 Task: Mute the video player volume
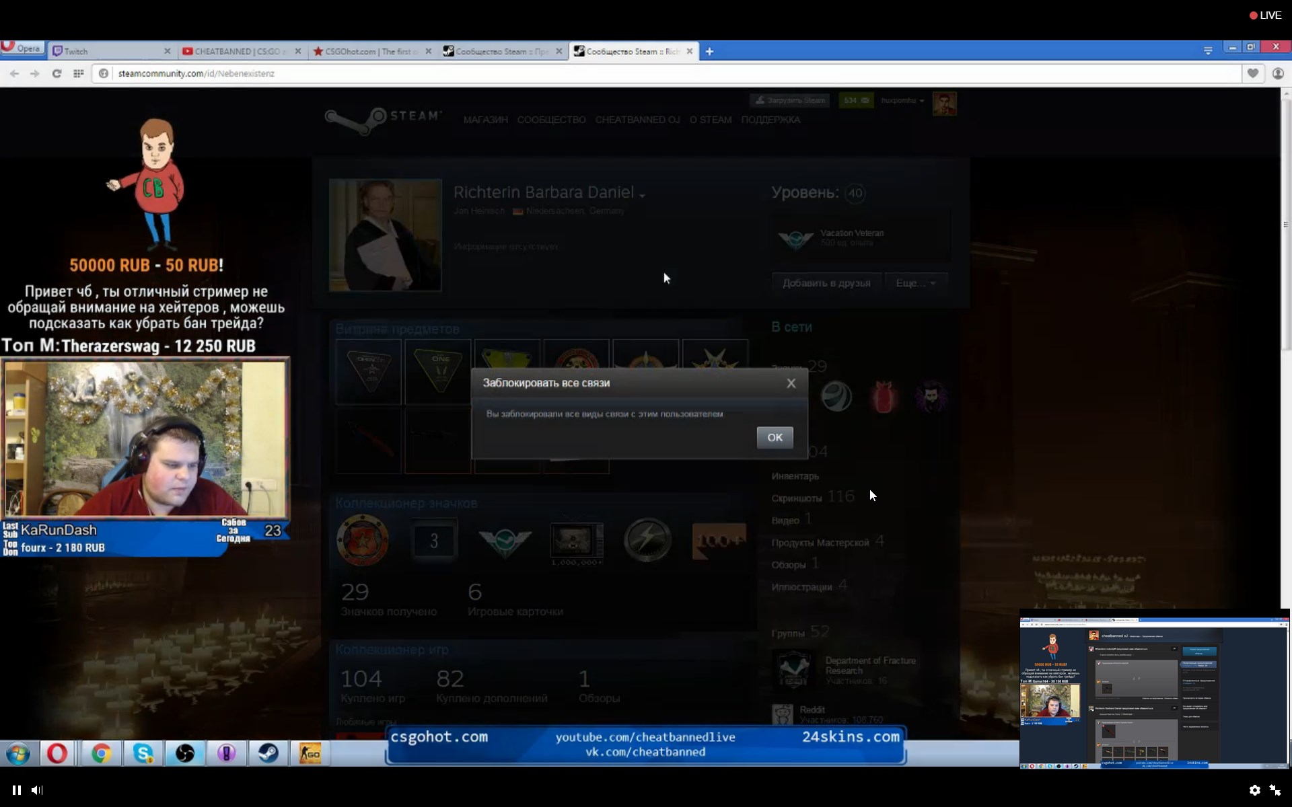[37, 790]
